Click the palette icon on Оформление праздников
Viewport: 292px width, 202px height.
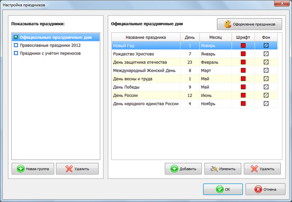click(x=227, y=24)
